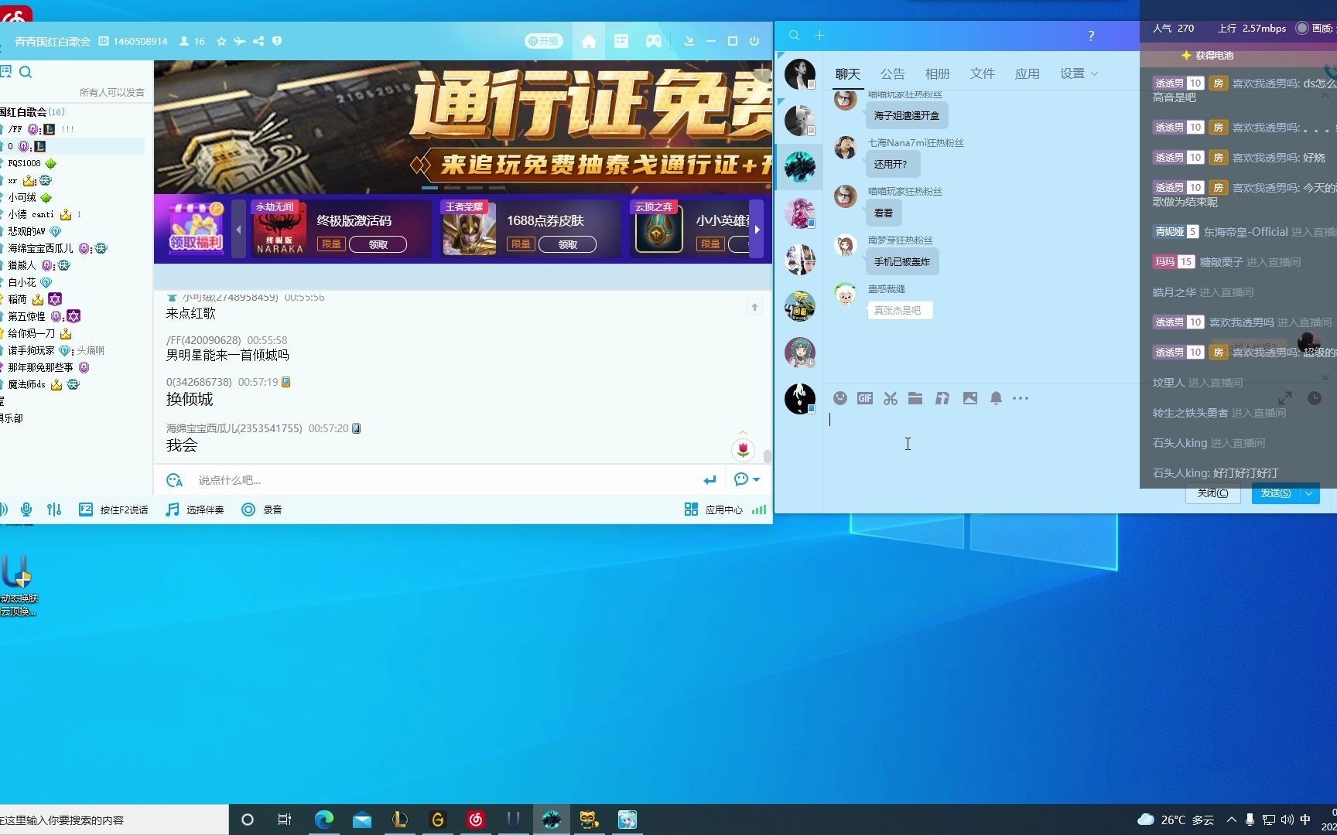Search channel members with the magnifier icon

coord(26,72)
